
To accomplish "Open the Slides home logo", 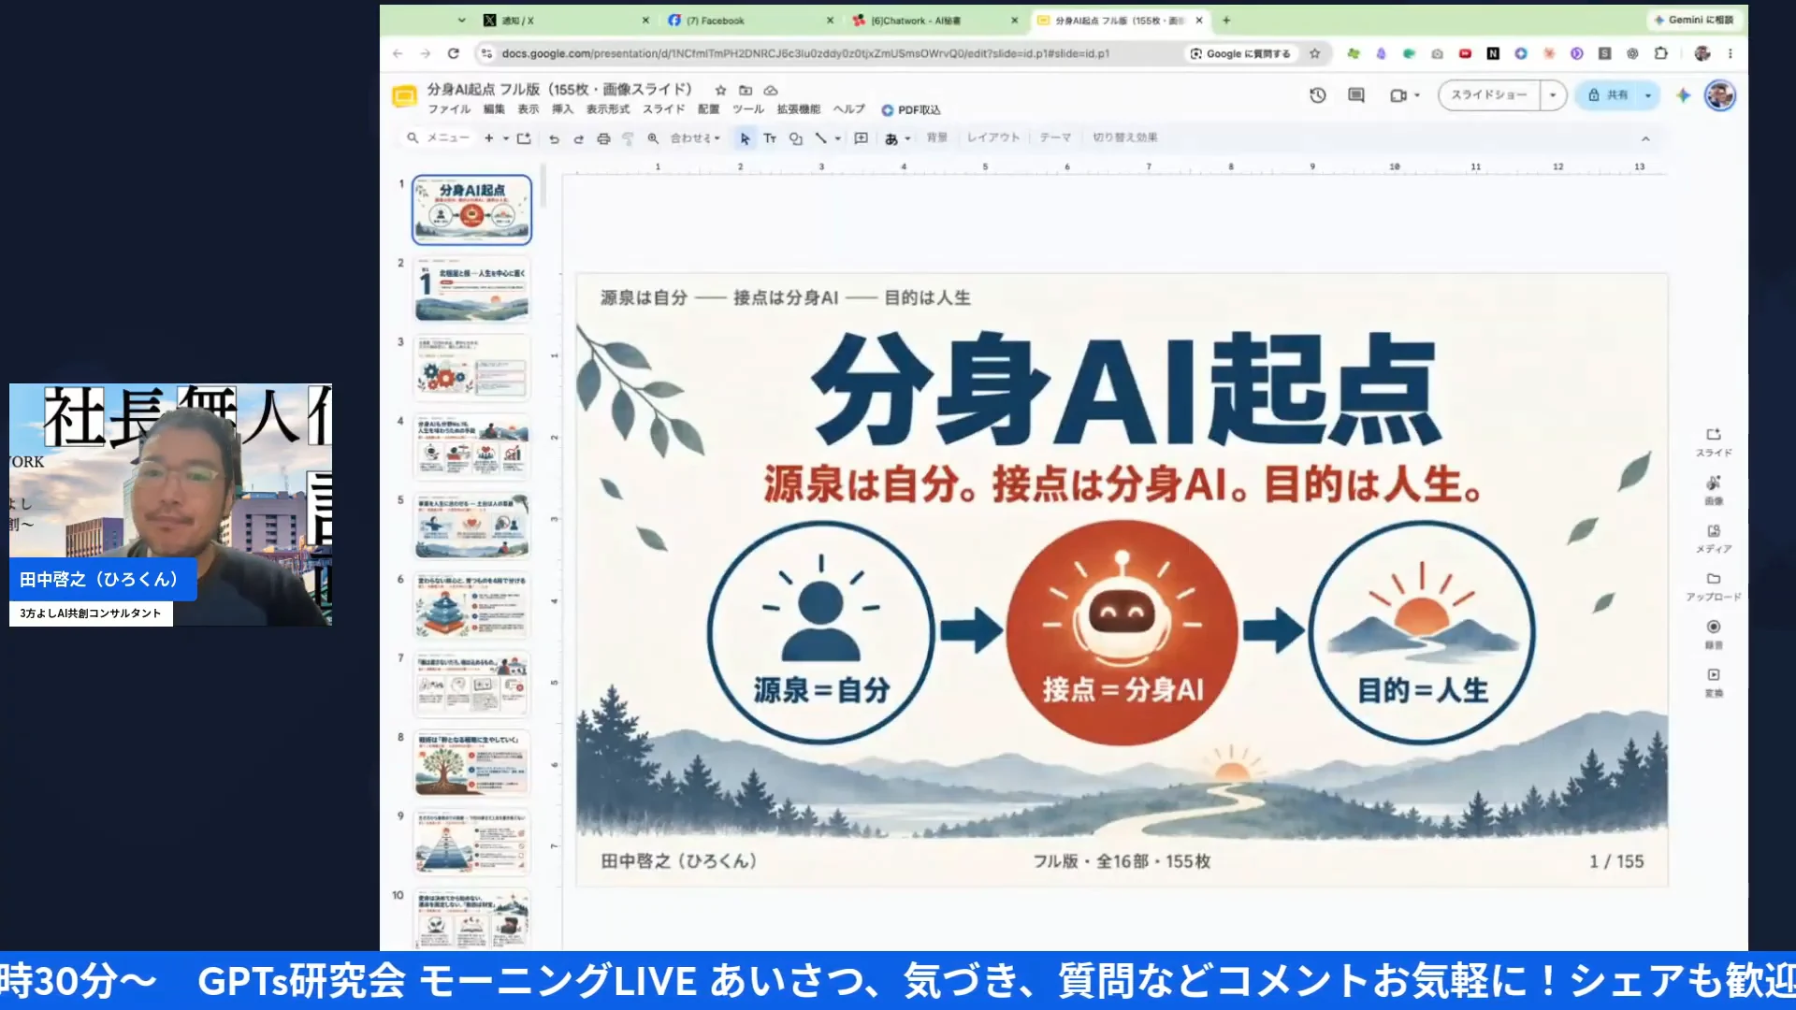I will [x=404, y=95].
